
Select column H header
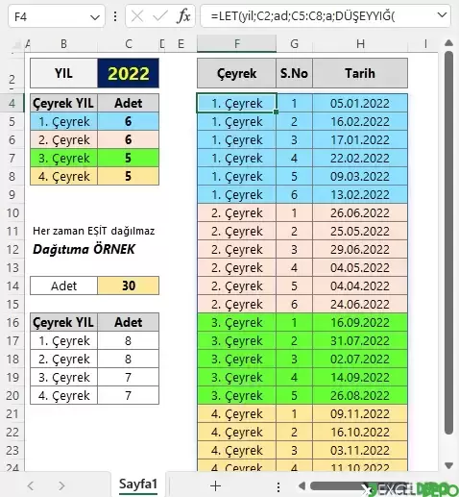[x=360, y=43]
